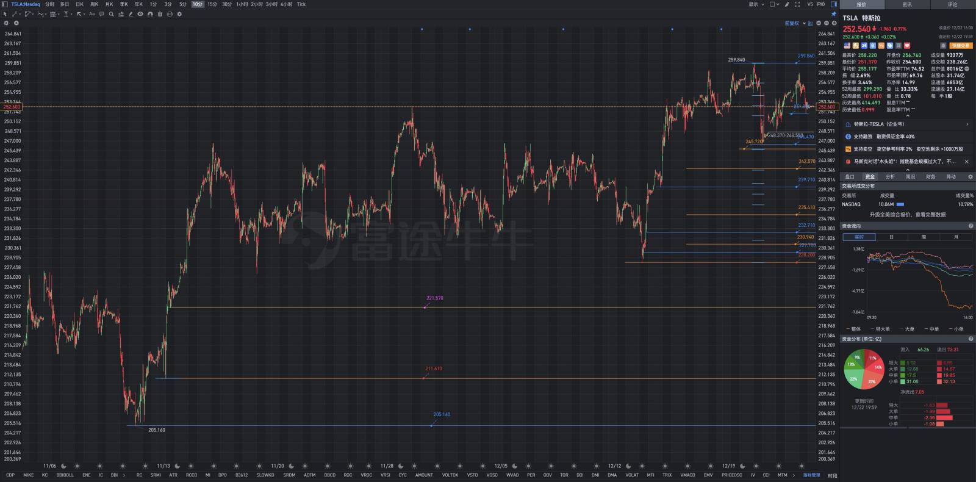The image size is (976, 482).
Task: Select the 15分 timeframe
Action: (212, 4)
